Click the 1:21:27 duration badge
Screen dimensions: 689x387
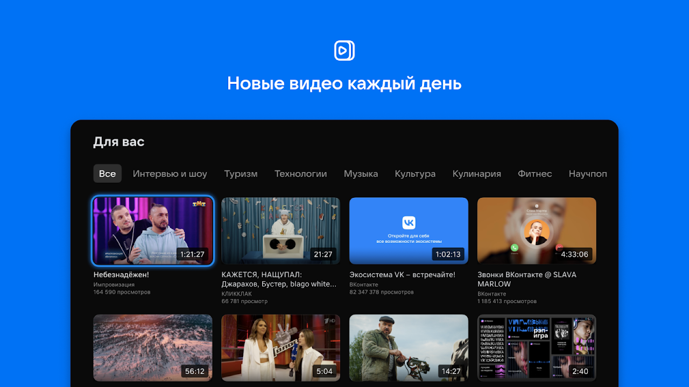(192, 254)
